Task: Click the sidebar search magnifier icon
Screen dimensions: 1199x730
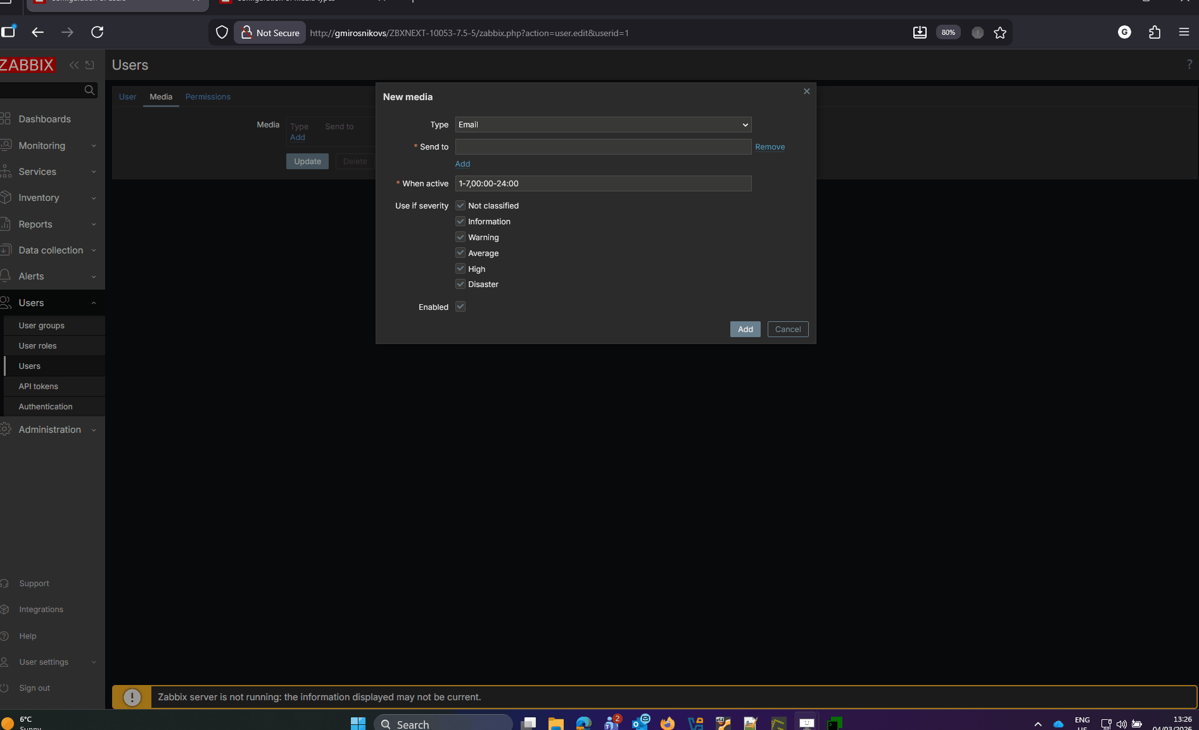Action: coord(89,91)
